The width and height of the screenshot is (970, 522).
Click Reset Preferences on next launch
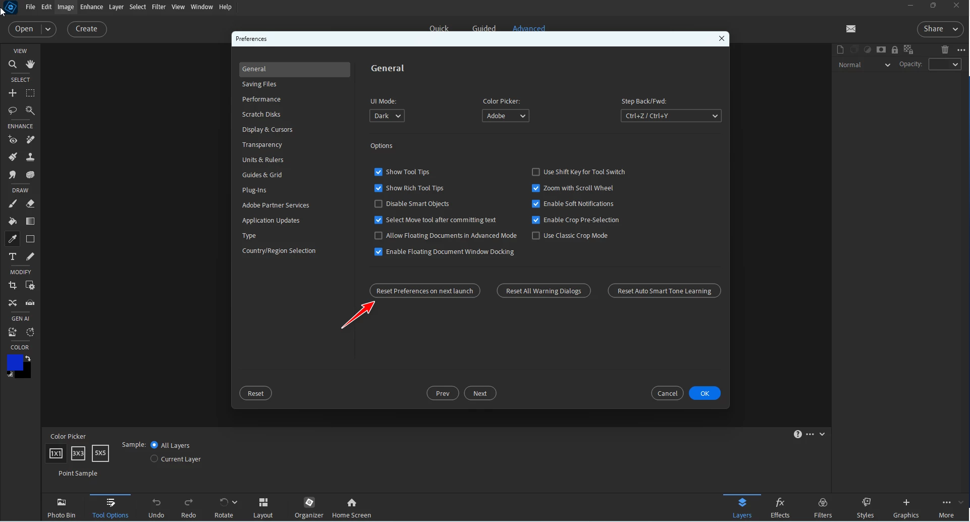[425, 291]
